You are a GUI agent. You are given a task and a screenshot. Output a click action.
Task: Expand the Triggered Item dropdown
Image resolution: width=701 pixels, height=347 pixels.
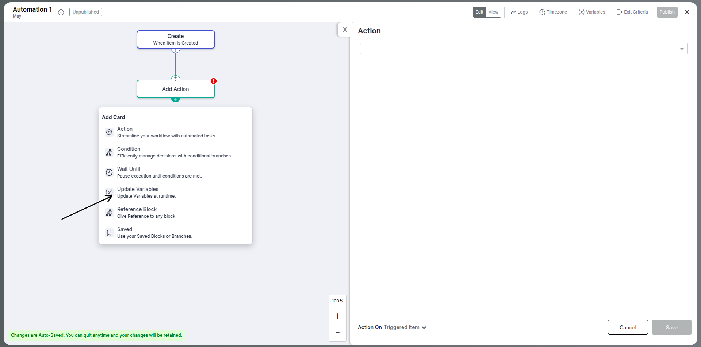[x=405, y=327]
